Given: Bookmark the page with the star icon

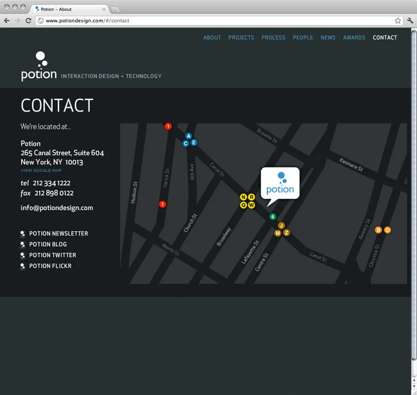Looking at the screenshot, I should pyautogui.click(x=398, y=21).
